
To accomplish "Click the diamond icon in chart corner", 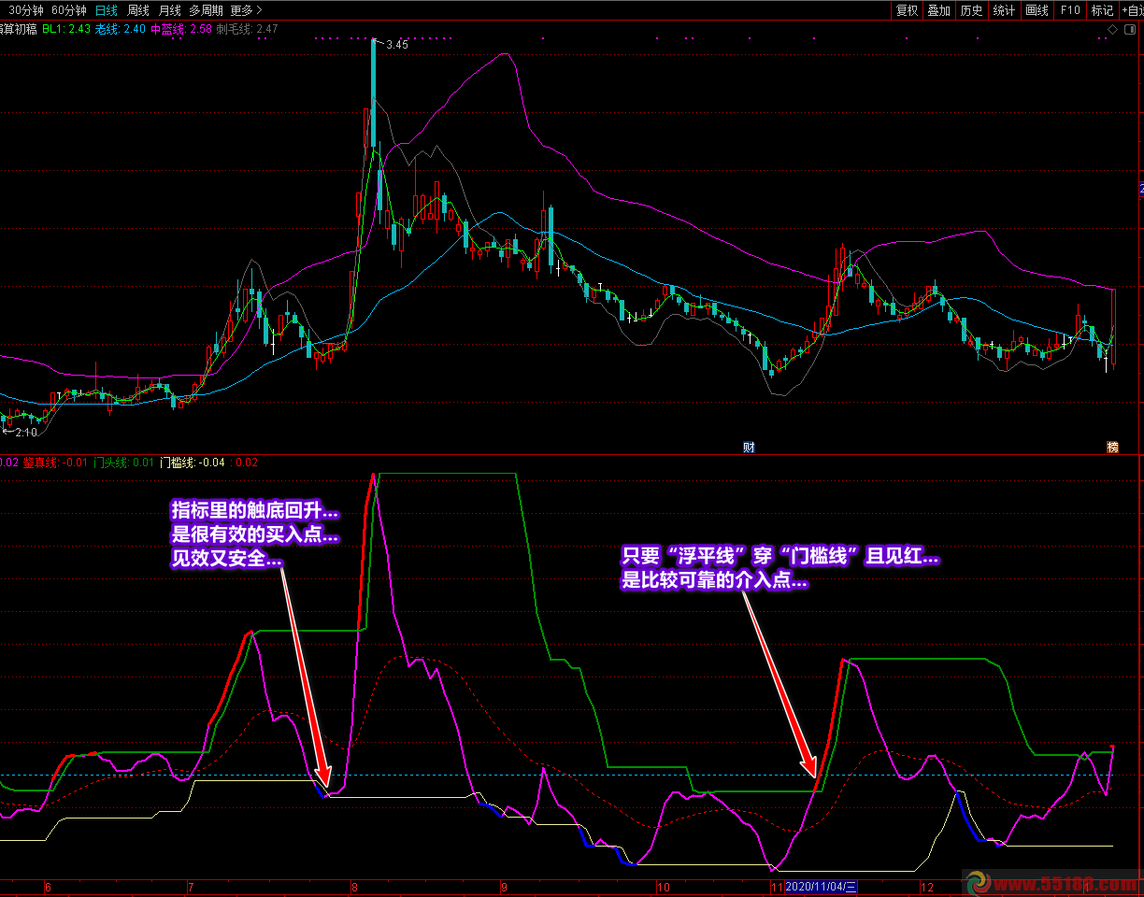I will tap(1112, 29).
